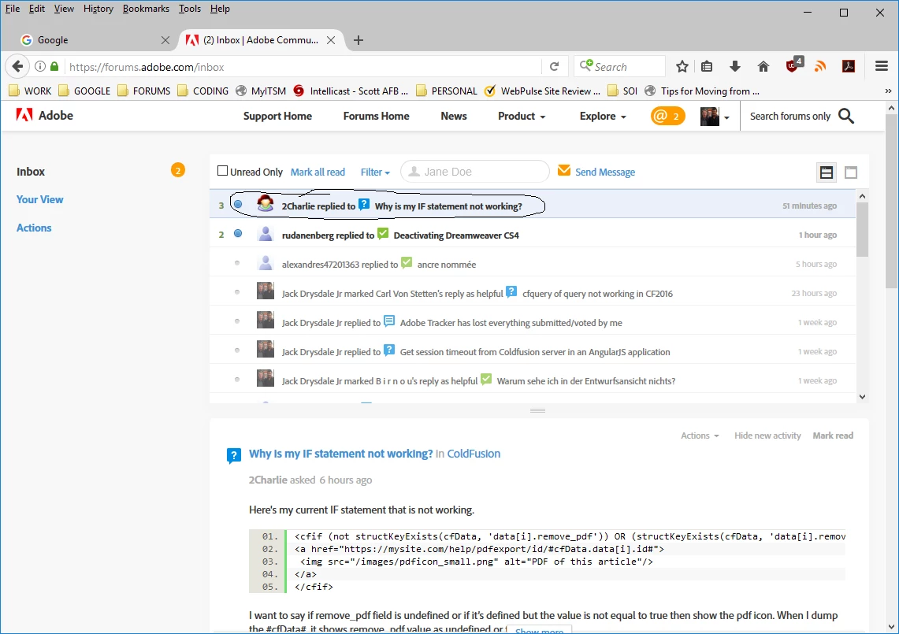The width and height of the screenshot is (899, 634).
Task: Bookmark this page with star icon
Action: point(682,66)
